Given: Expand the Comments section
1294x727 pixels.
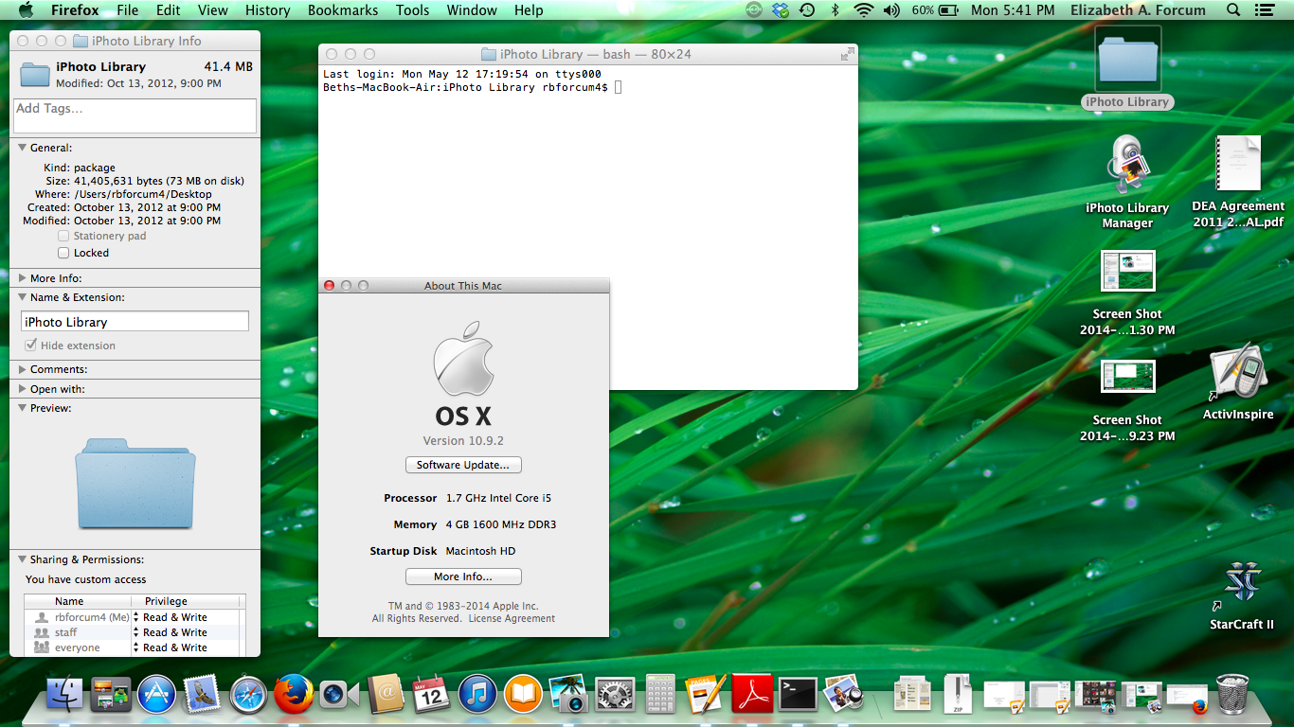Looking at the screenshot, I should click(x=23, y=369).
